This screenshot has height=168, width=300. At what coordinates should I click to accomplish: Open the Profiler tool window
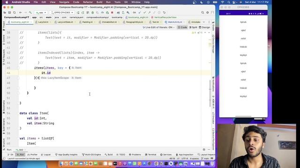pyautogui.click(x=32, y=154)
